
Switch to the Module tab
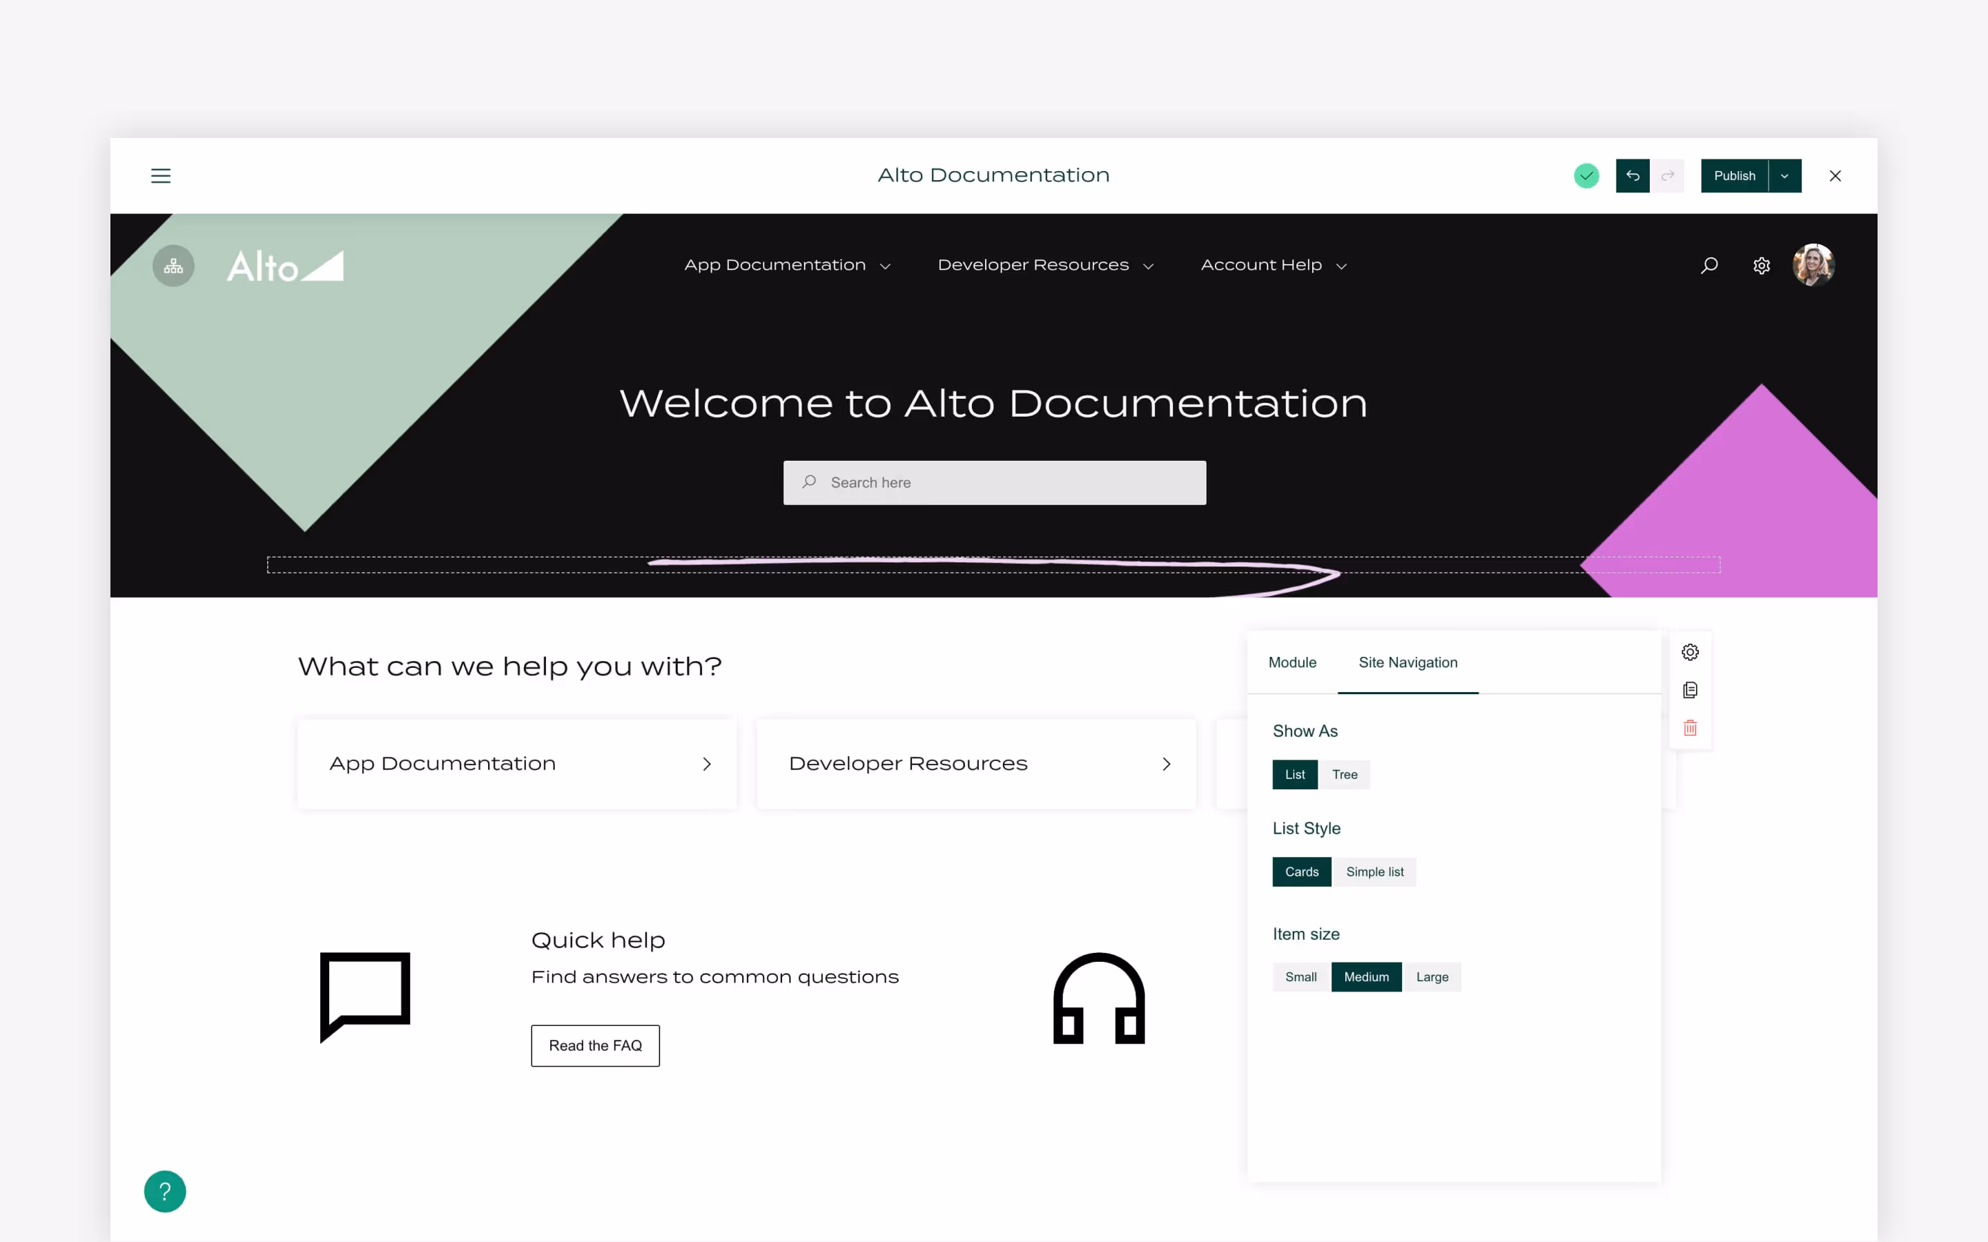tap(1292, 662)
